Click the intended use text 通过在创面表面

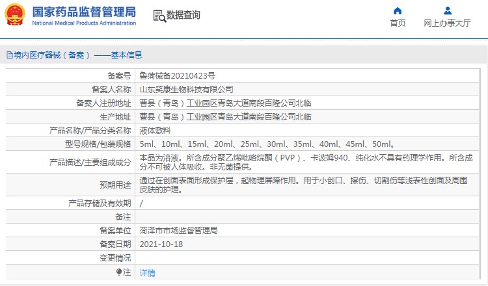(x=303, y=185)
